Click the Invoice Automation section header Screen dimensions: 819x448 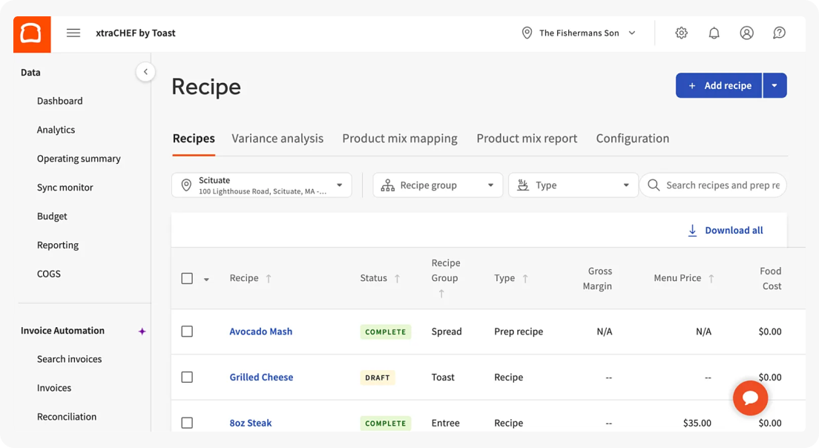click(x=62, y=331)
